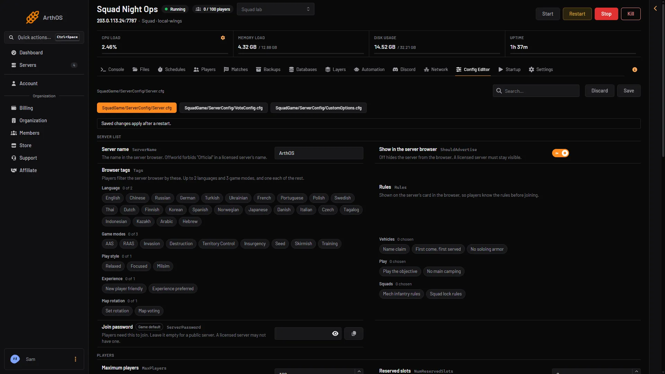
Task: Click the page vertical scrollbar
Action: (x=663, y=80)
